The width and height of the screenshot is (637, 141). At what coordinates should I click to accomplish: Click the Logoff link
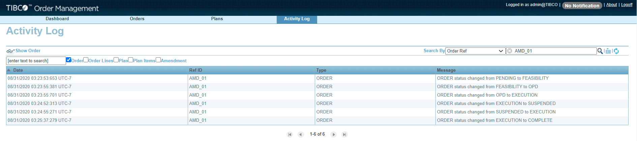tap(627, 5)
